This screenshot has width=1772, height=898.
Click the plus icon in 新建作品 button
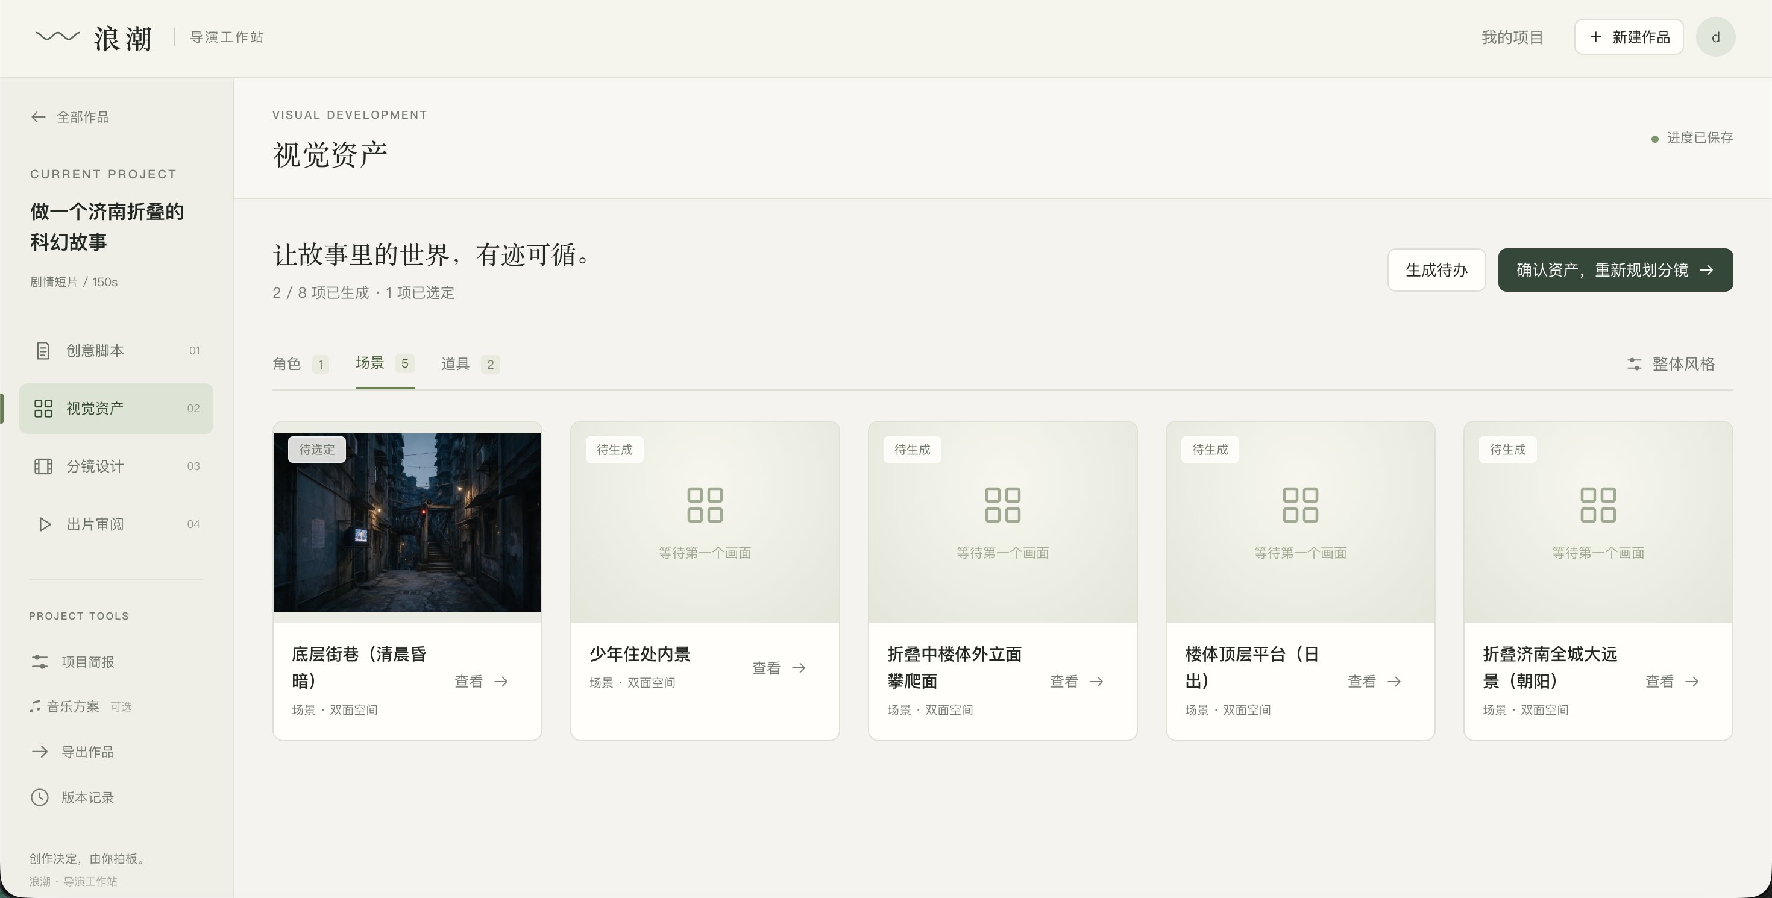click(1596, 36)
